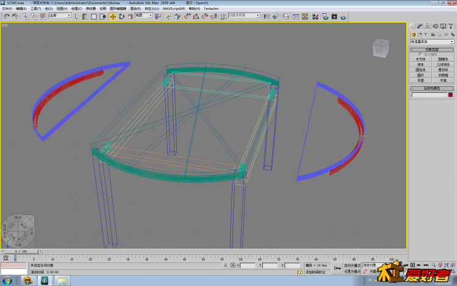Open the MAXScript(M) menu
The image size is (457, 286).
[x=174, y=9]
